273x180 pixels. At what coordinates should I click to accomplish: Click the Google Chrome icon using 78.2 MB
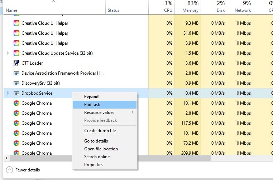tap(16, 143)
